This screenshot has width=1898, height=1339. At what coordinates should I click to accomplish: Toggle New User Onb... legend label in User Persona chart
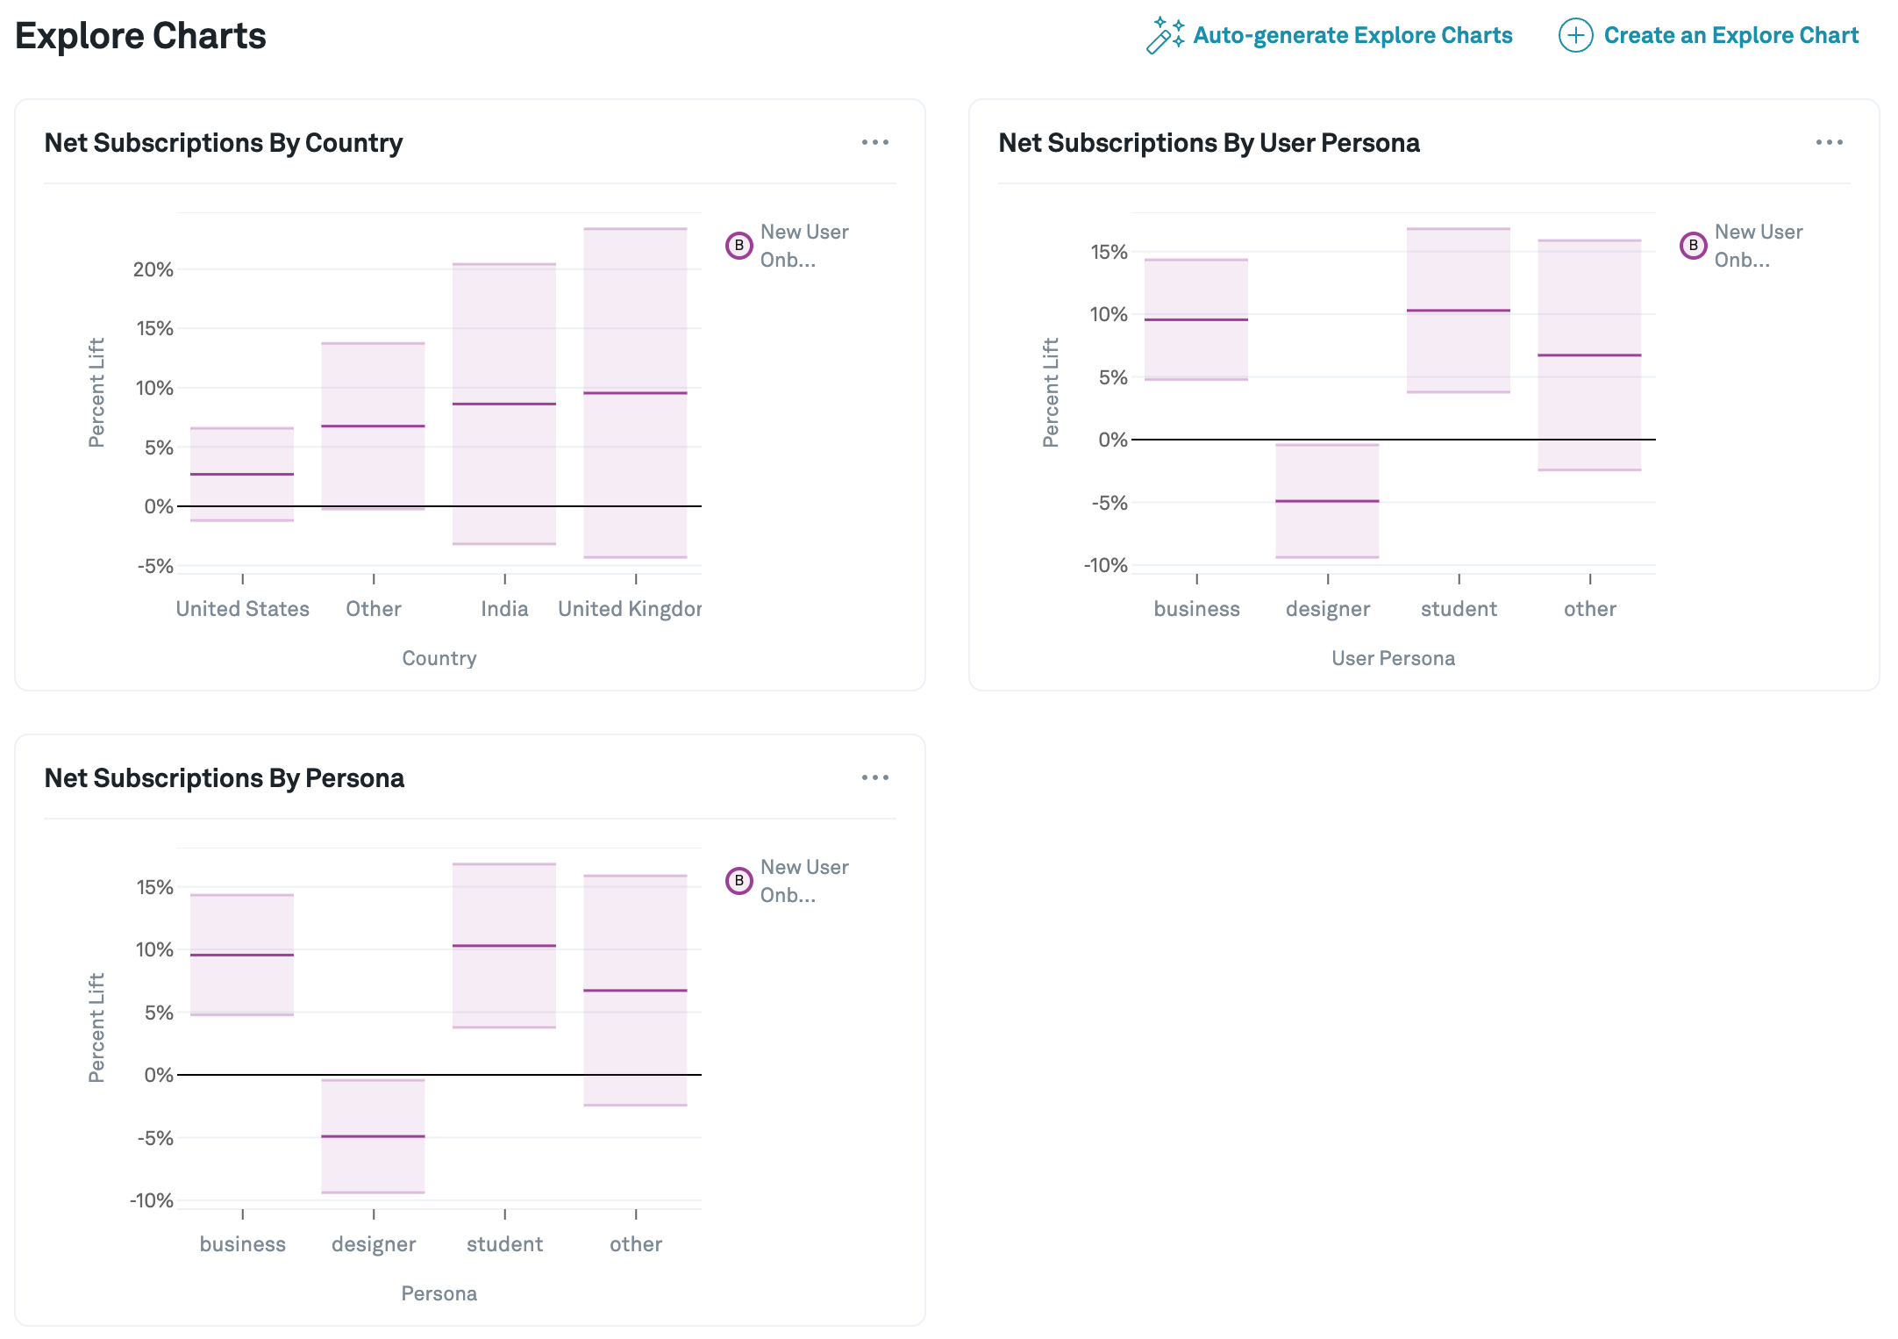[1759, 246]
